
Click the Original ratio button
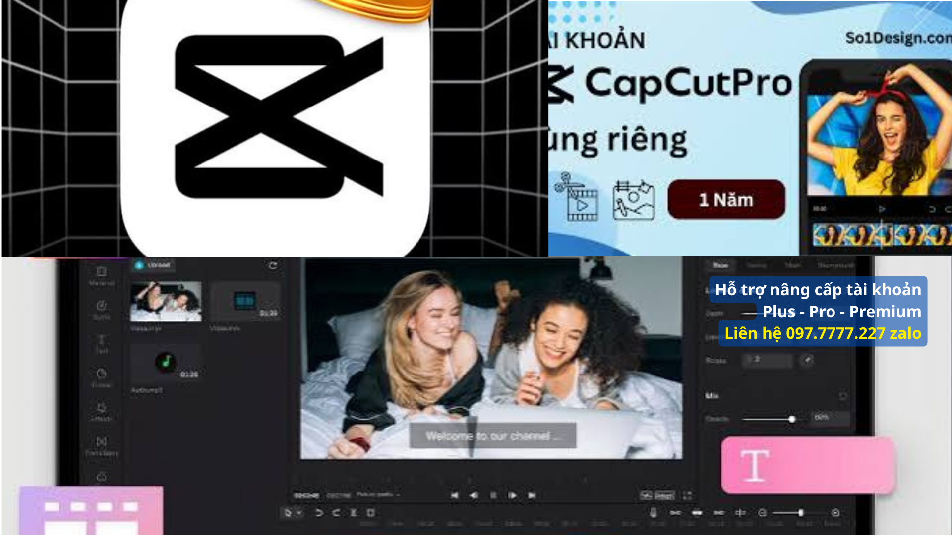tap(665, 495)
